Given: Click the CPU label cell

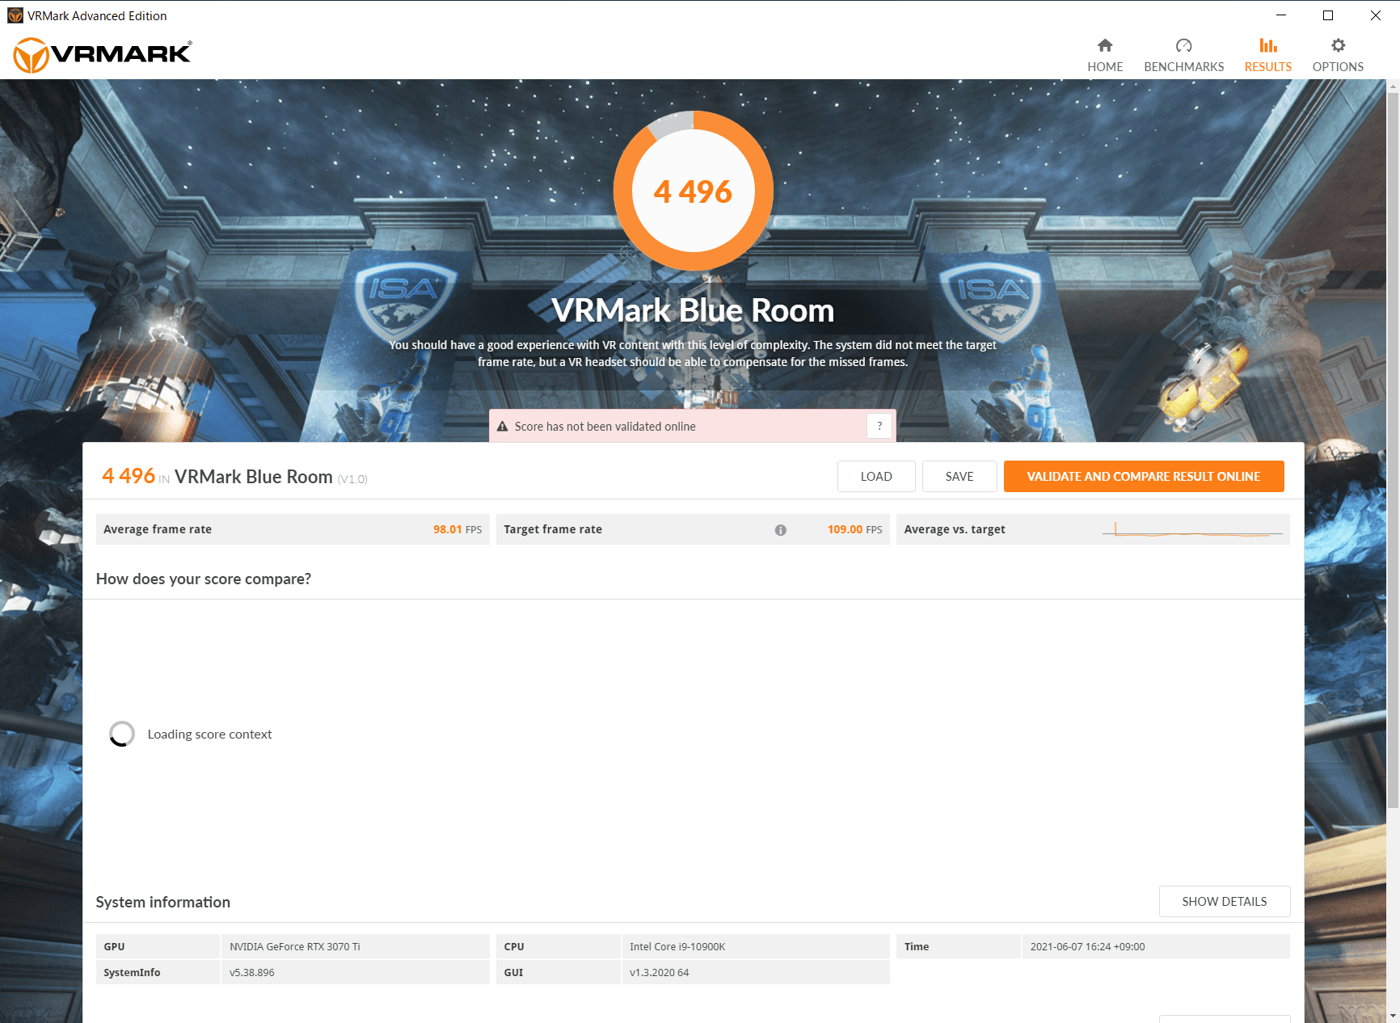Looking at the screenshot, I should [x=558, y=946].
